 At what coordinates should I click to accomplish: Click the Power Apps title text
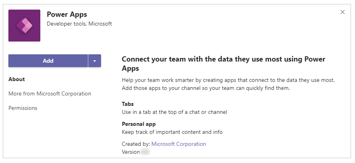tap(67, 14)
